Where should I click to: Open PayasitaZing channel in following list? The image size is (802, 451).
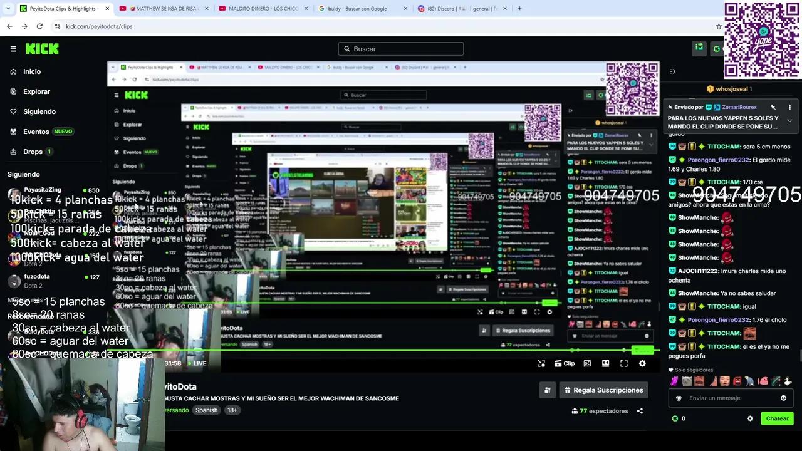tap(53, 193)
